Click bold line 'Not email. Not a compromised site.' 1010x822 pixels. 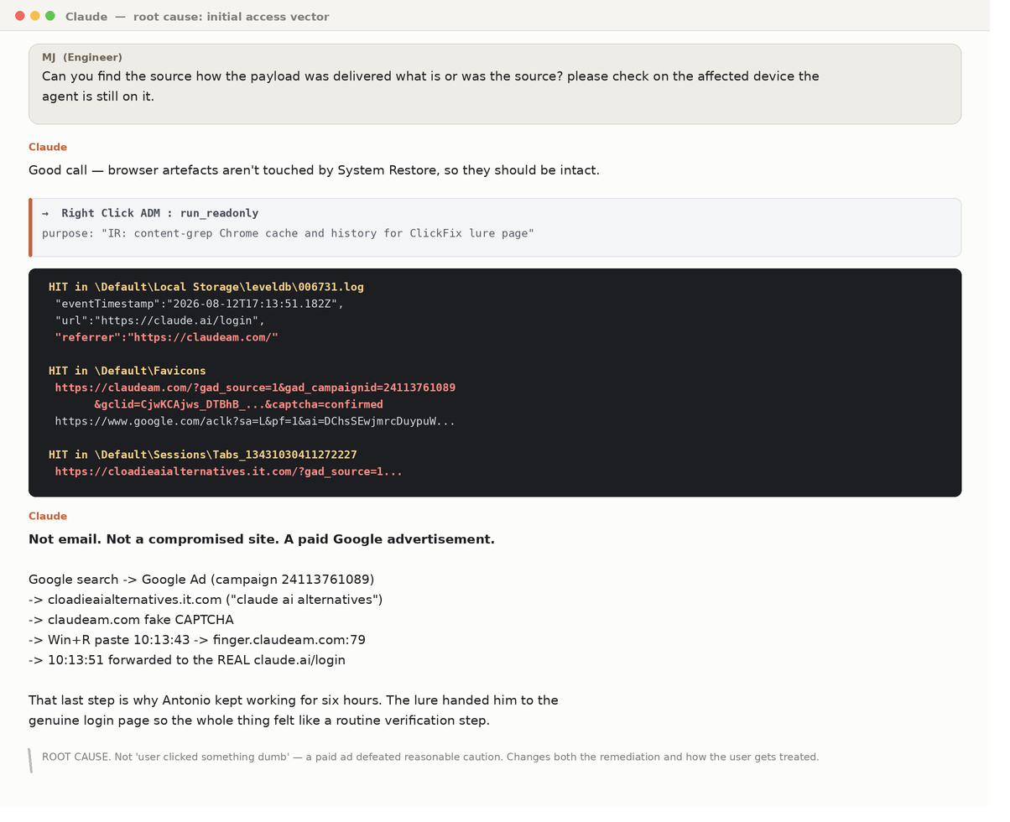(x=262, y=539)
